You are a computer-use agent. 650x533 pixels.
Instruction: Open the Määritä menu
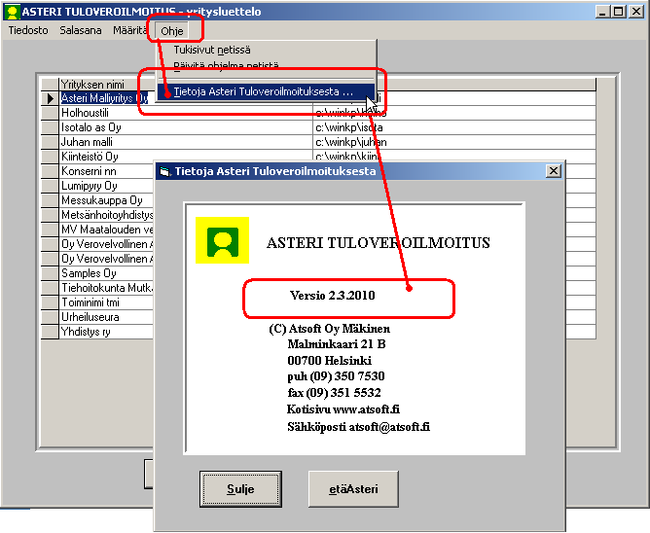click(129, 30)
